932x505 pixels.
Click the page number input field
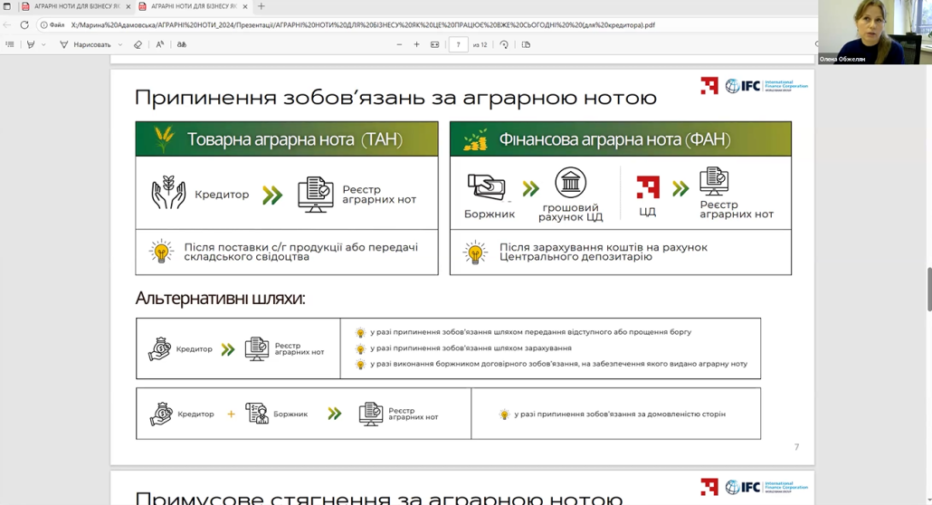pos(458,44)
